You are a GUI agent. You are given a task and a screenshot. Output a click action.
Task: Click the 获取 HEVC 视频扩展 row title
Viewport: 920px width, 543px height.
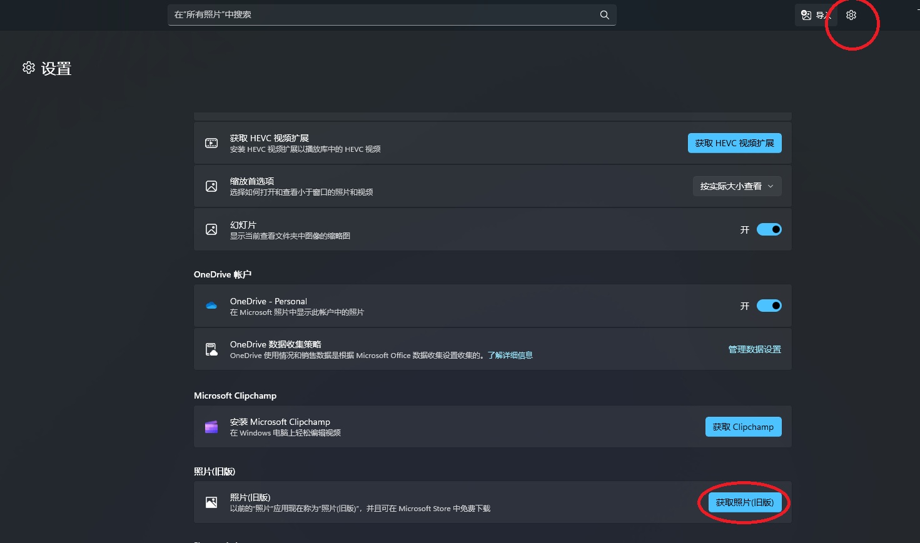click(270, 138)
